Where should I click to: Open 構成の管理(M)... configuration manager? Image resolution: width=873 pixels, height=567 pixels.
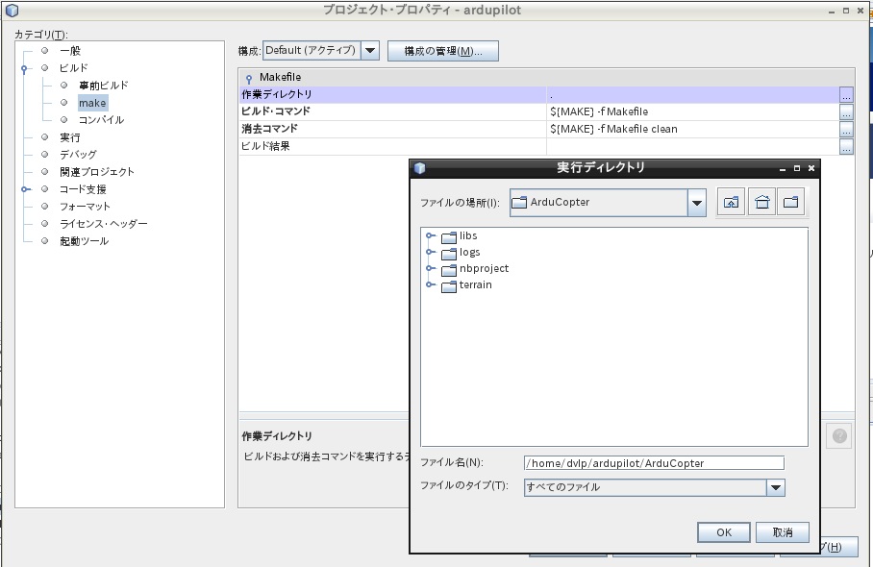[x=443, y=51]
